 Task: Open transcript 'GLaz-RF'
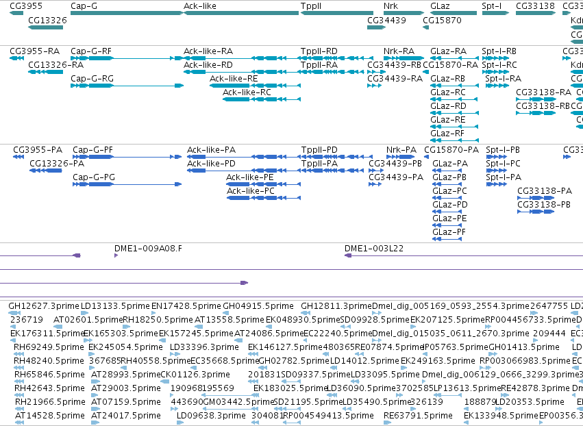(x=447, y=134)
